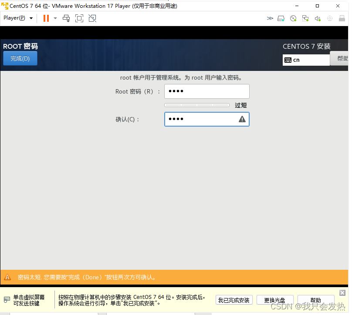
Task: Click the warning triangle in the confirm field
Action: click(x=242, y=119)
